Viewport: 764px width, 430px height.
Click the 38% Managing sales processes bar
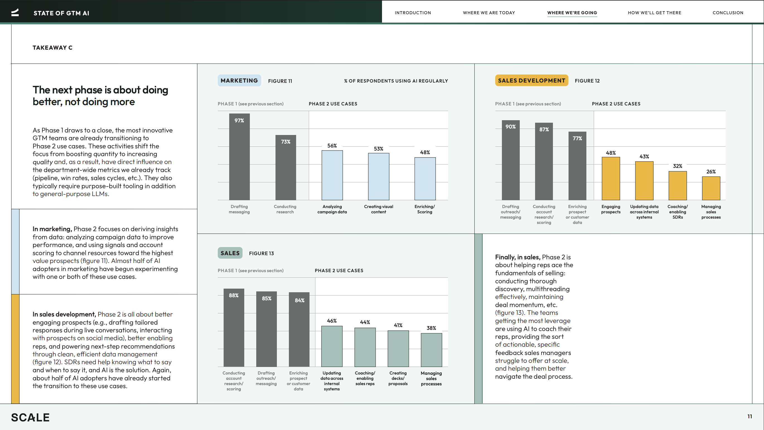[431, 350]
